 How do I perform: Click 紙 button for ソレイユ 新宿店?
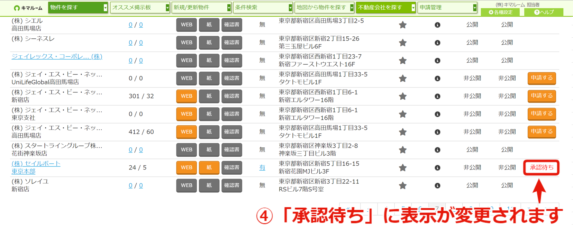tap(209, 185)
